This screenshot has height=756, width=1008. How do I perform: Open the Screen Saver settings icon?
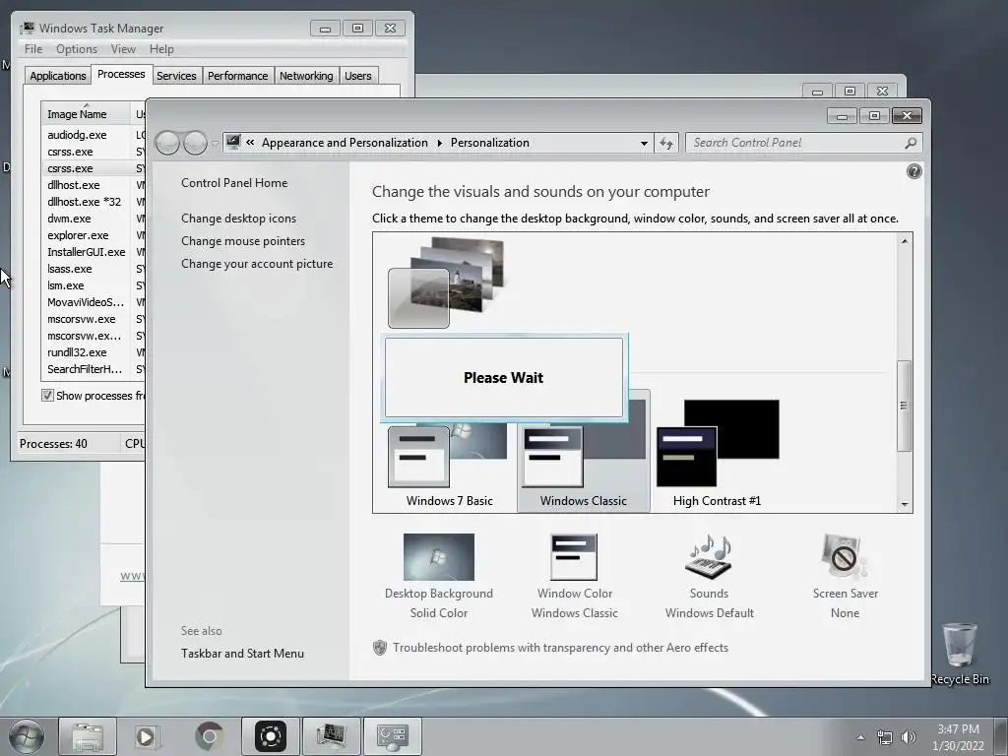click(845, 557)
